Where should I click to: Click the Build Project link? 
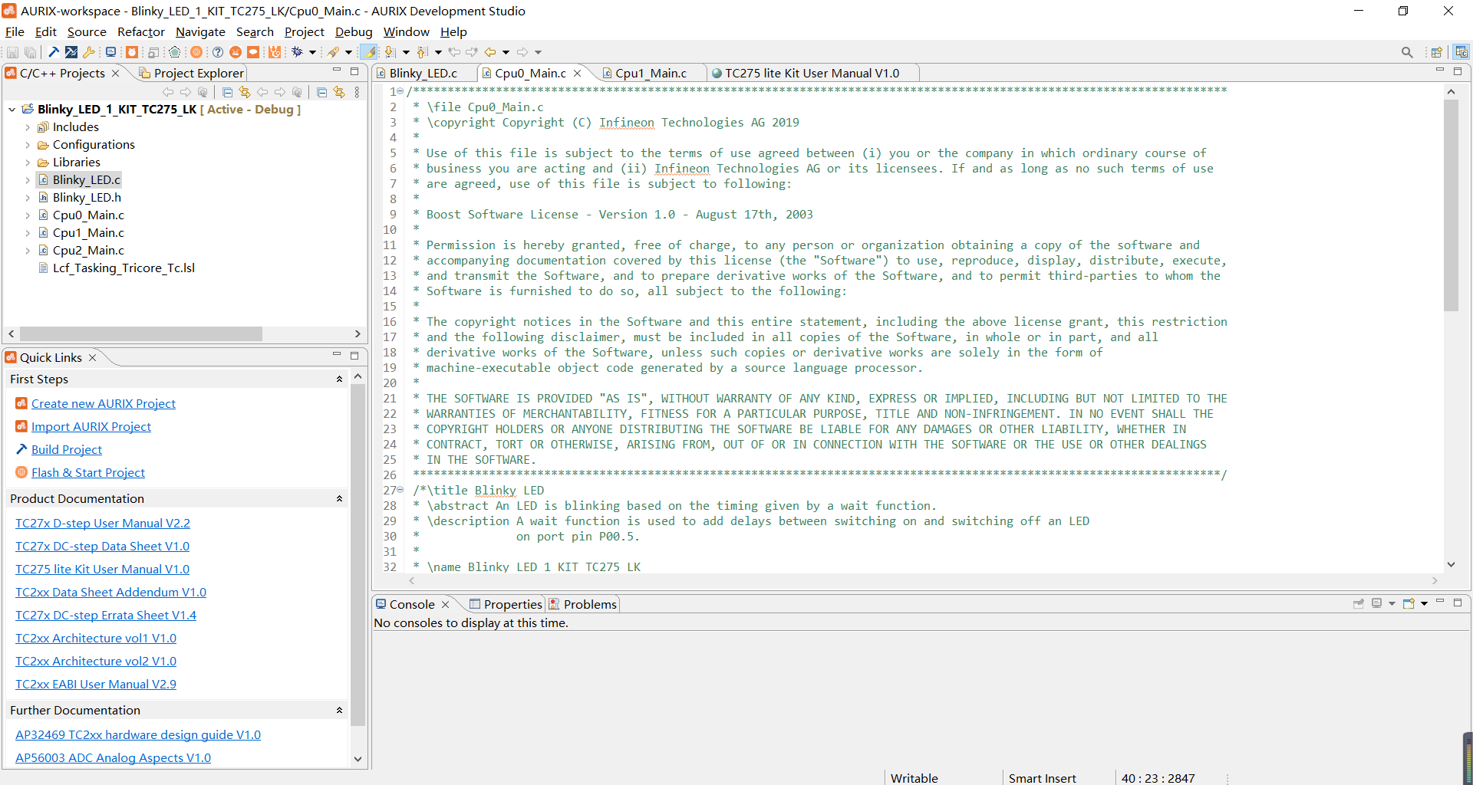point(67,449)
